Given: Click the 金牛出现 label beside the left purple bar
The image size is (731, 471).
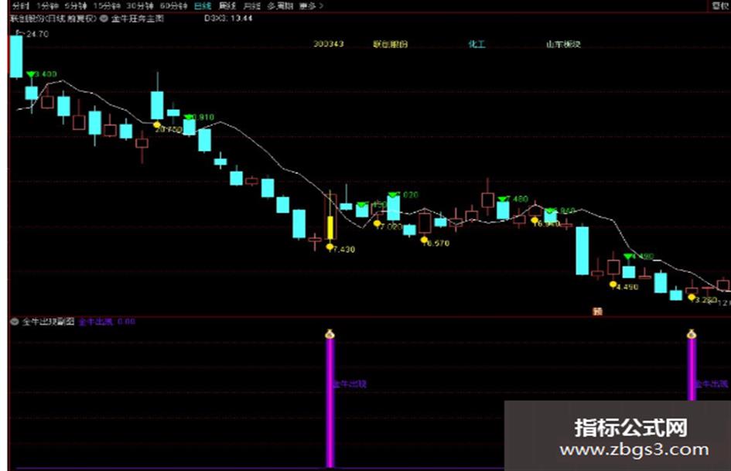Looking at the screenshot, I should coord(350,384).
